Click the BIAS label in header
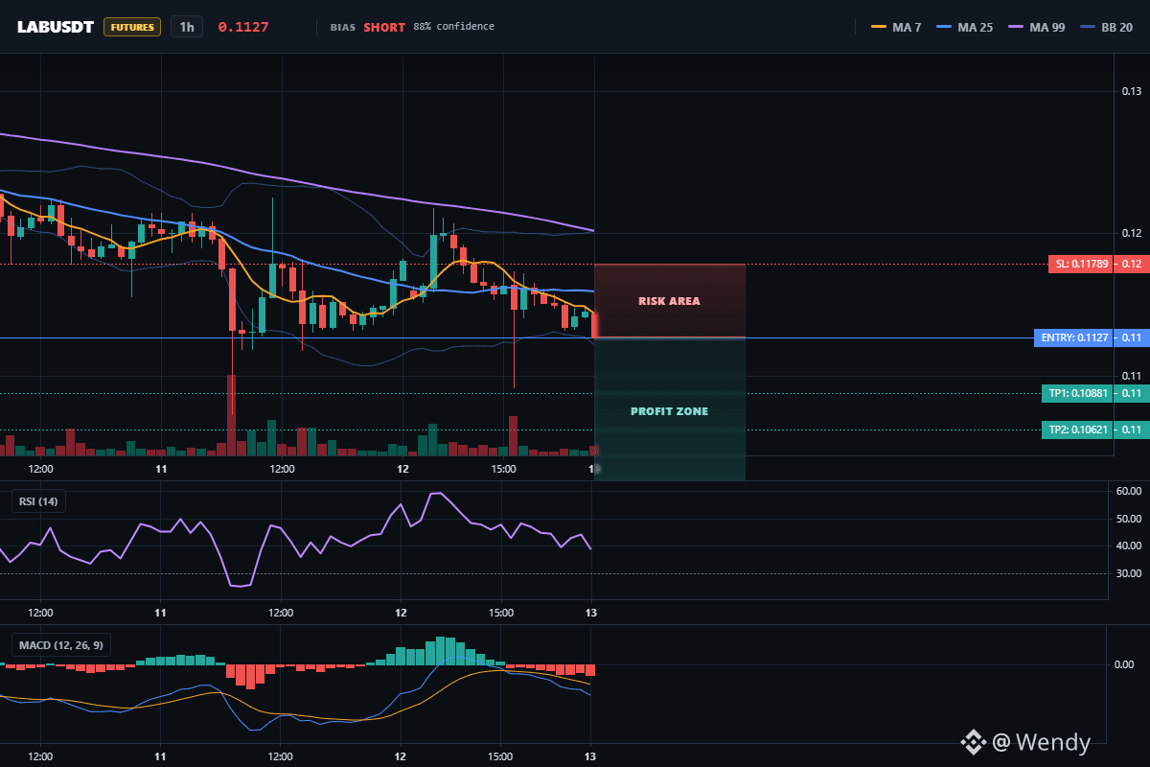 tap(342, 27)
